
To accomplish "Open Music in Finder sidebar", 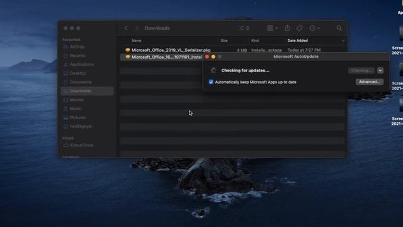I will [x=76, y=108].
